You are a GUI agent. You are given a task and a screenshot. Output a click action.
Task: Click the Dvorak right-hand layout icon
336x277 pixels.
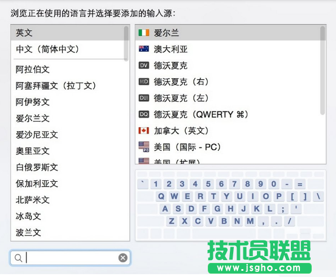[144, 82]
